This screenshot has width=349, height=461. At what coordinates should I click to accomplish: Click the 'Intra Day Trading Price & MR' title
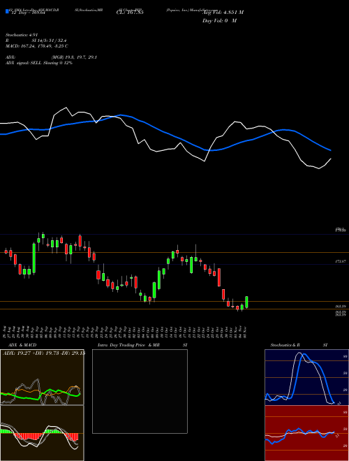(x=128, y=345)
